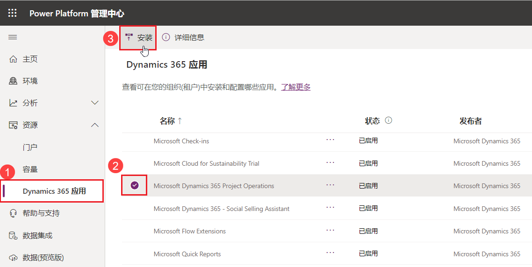Select Microsoft Quick Reports name
Image resolution: width=532 pixels, height=267 pixels.
click(x=187, y=254)
